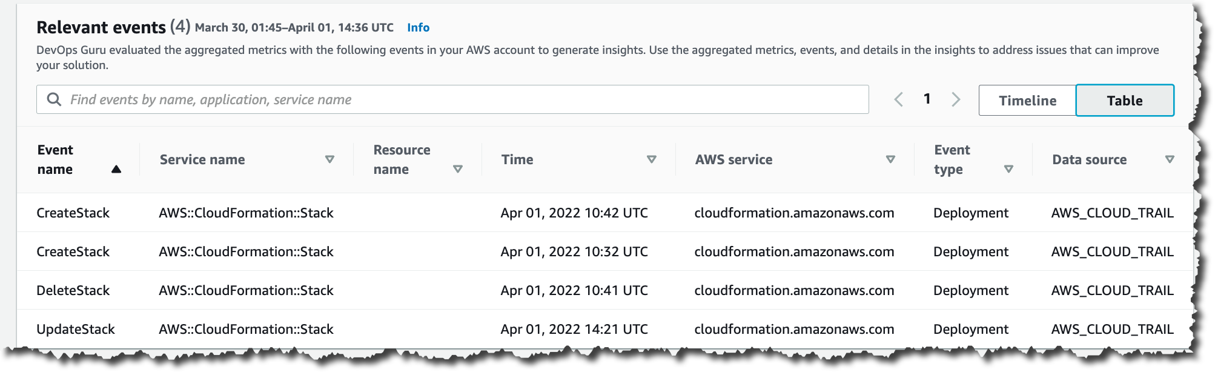Sort by Event name ascending arrow
Viewport: 1215px width, 372px height.
point(116,170)
